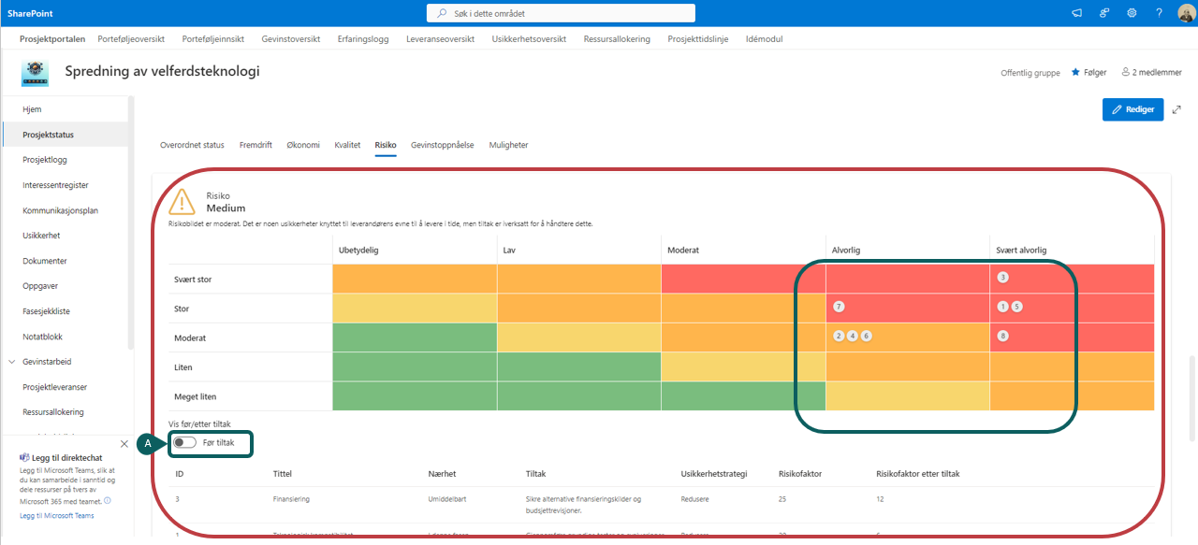
Task: Click risk marker 7 in Alvorlig column
Action: click(839, 307)
